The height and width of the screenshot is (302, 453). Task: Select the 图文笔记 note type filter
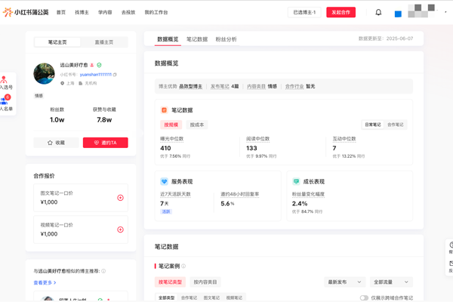(211, 297)
